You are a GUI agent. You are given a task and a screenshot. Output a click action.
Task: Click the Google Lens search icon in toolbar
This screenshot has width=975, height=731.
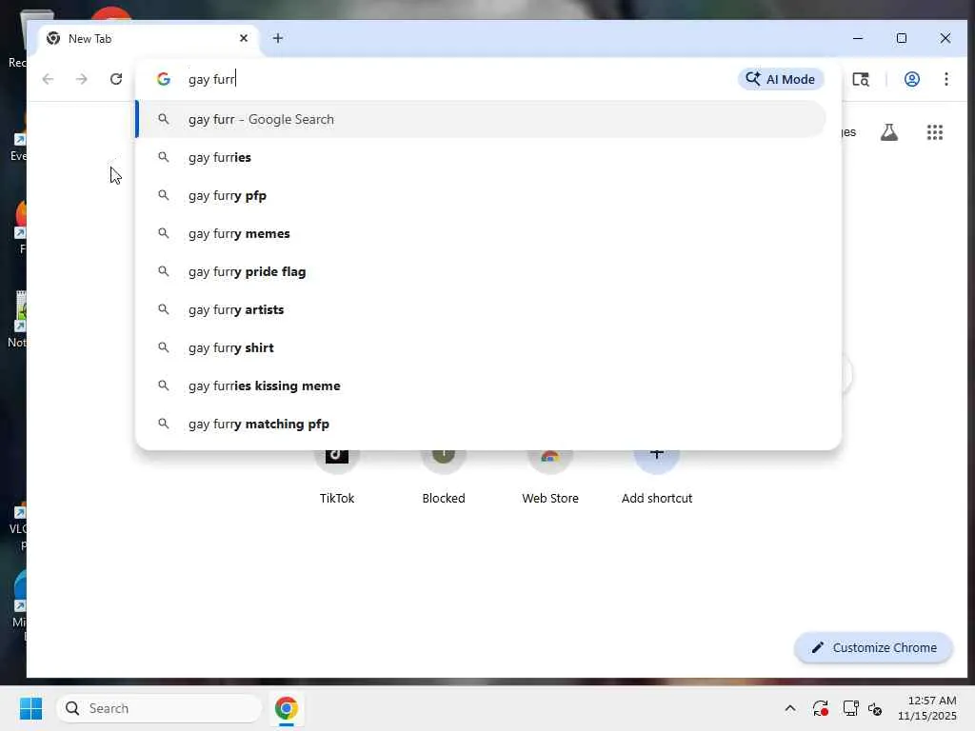(861, 79)
